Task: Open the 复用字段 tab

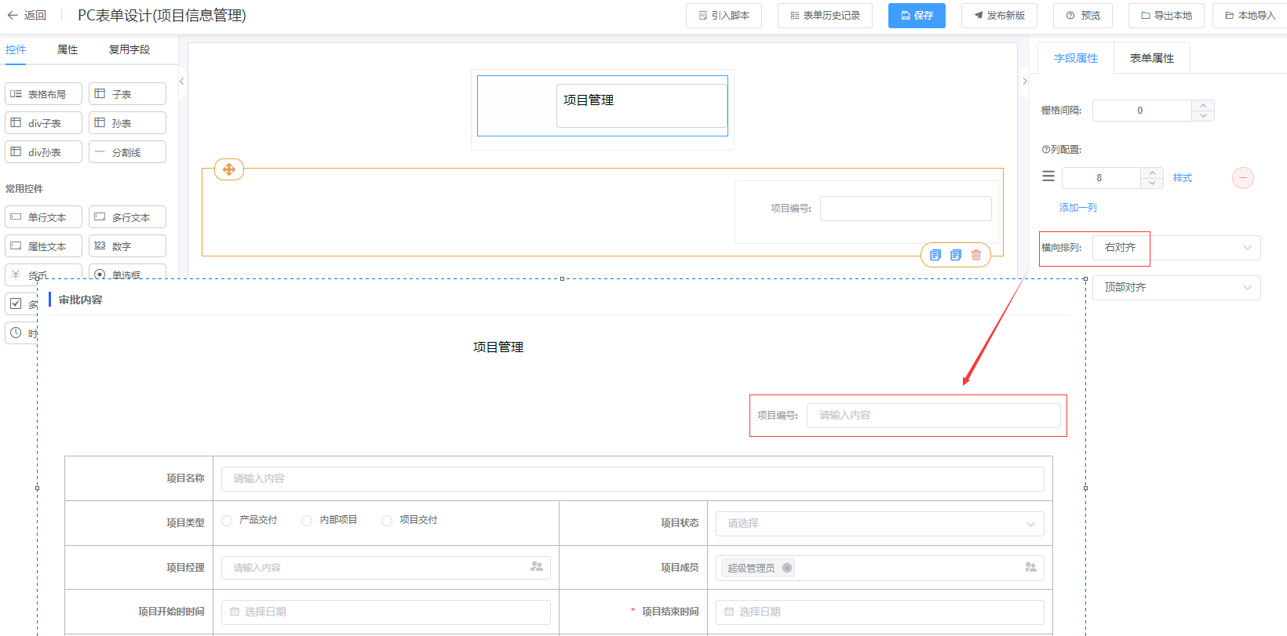Action: tap(129, 49)
